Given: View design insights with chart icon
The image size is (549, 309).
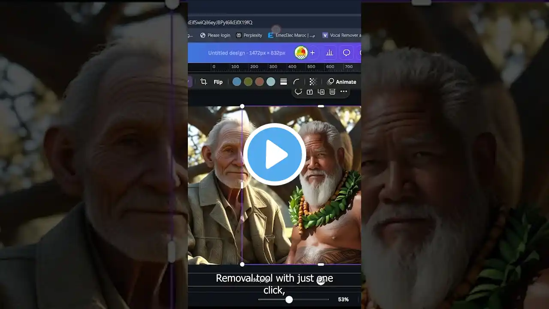Looking at the screenshot, I should [x=329, y=52].
